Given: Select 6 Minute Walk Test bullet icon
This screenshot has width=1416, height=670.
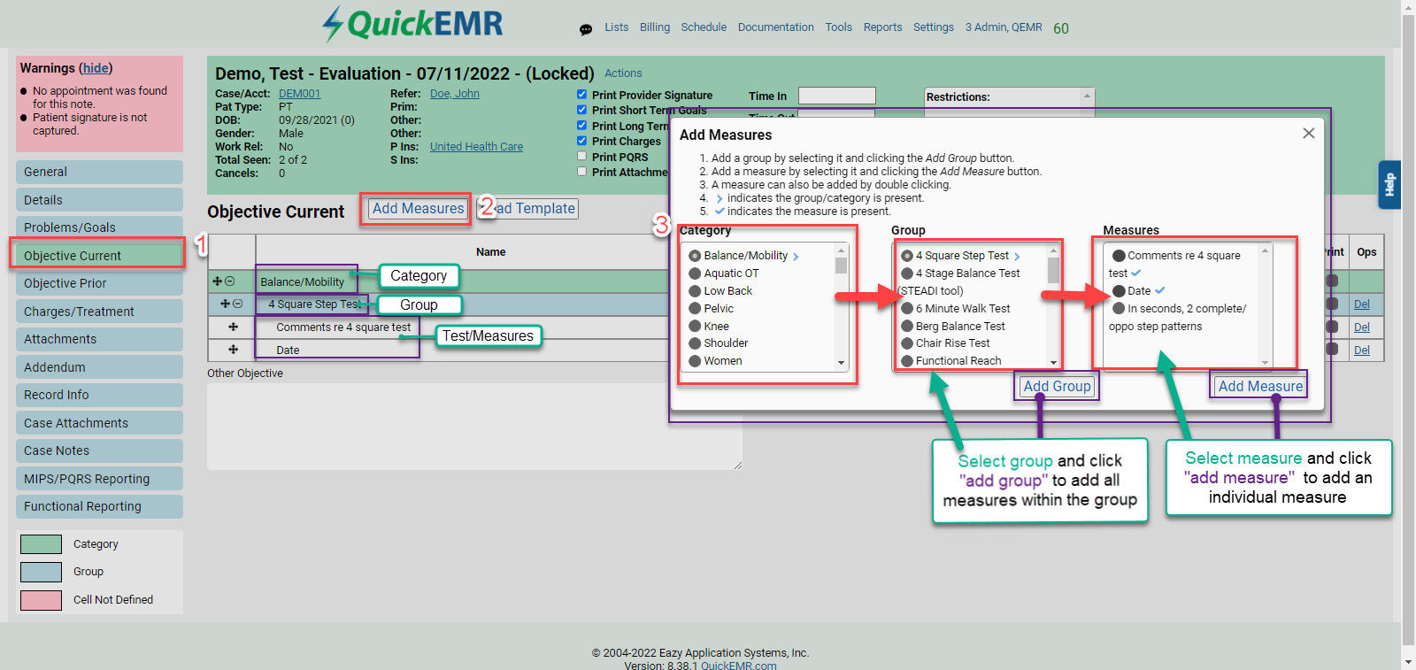Looking at the screenshot, I should 907,309.
